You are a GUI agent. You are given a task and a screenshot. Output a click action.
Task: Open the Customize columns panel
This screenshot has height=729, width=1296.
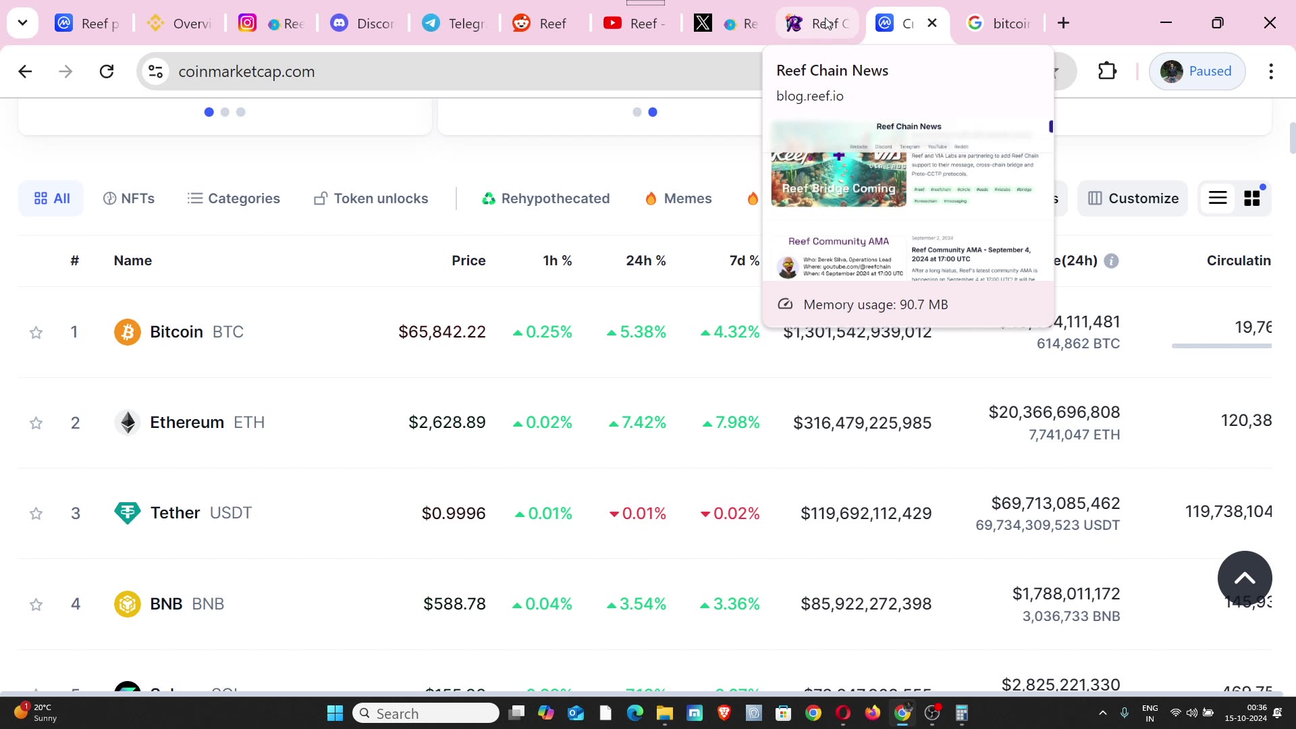[x=1132, y=198]
